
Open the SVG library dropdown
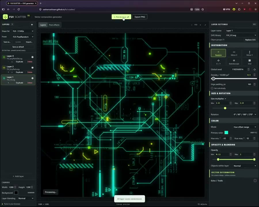point(241,35)
